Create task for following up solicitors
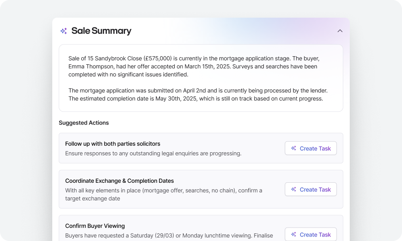 (x=311, y=148)
